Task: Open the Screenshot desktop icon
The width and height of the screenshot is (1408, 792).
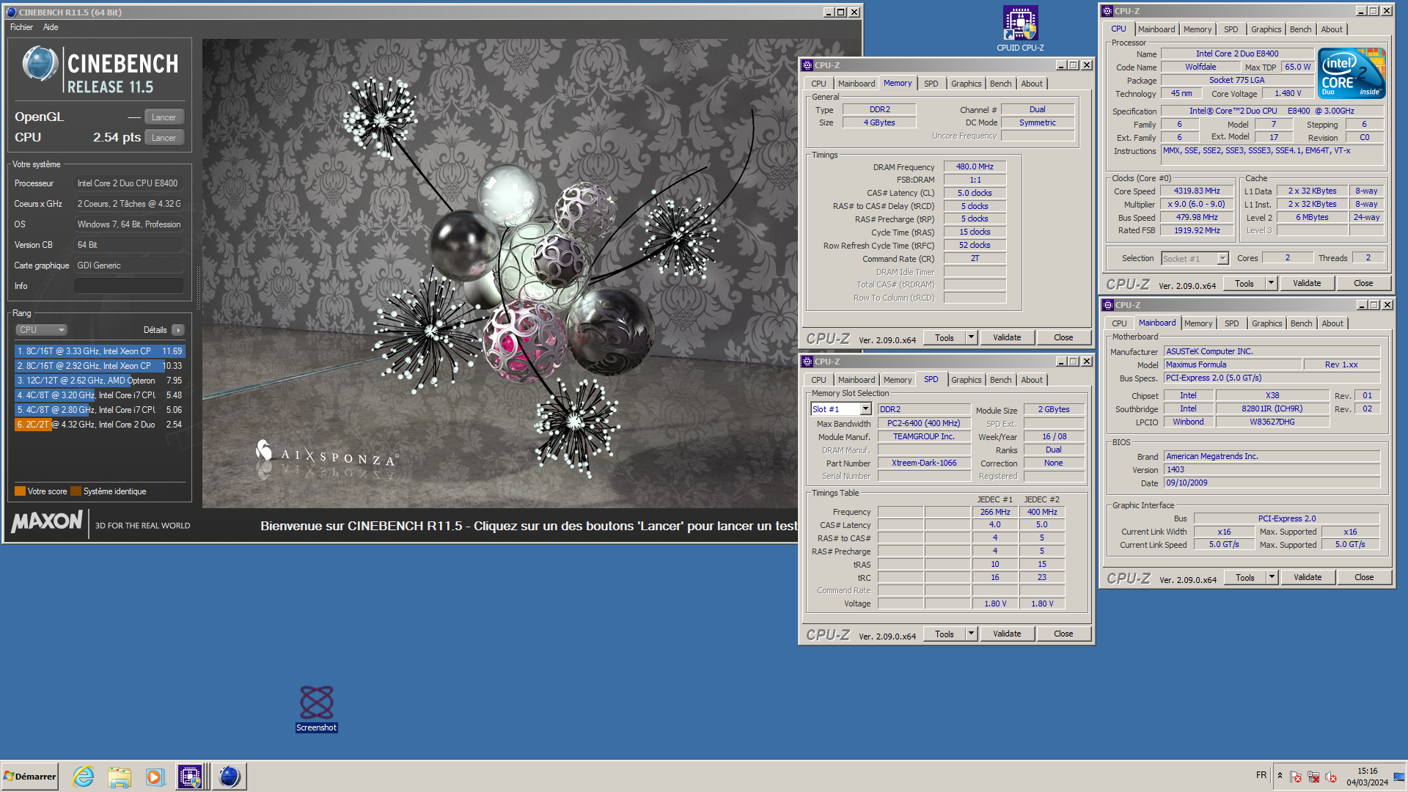Action: 317,708
